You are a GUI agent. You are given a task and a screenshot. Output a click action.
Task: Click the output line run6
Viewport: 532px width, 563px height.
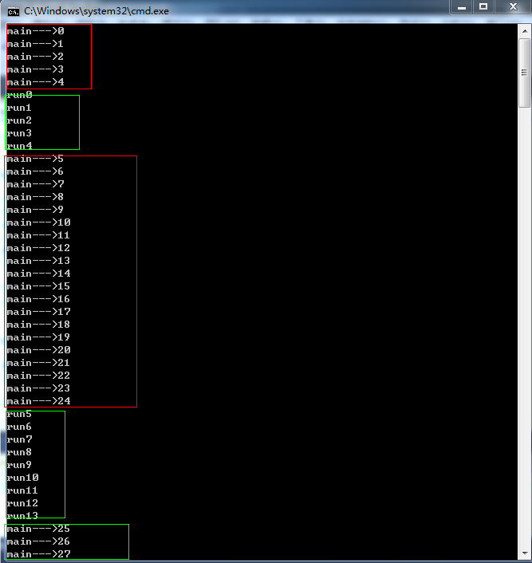[x=19, y=427]
